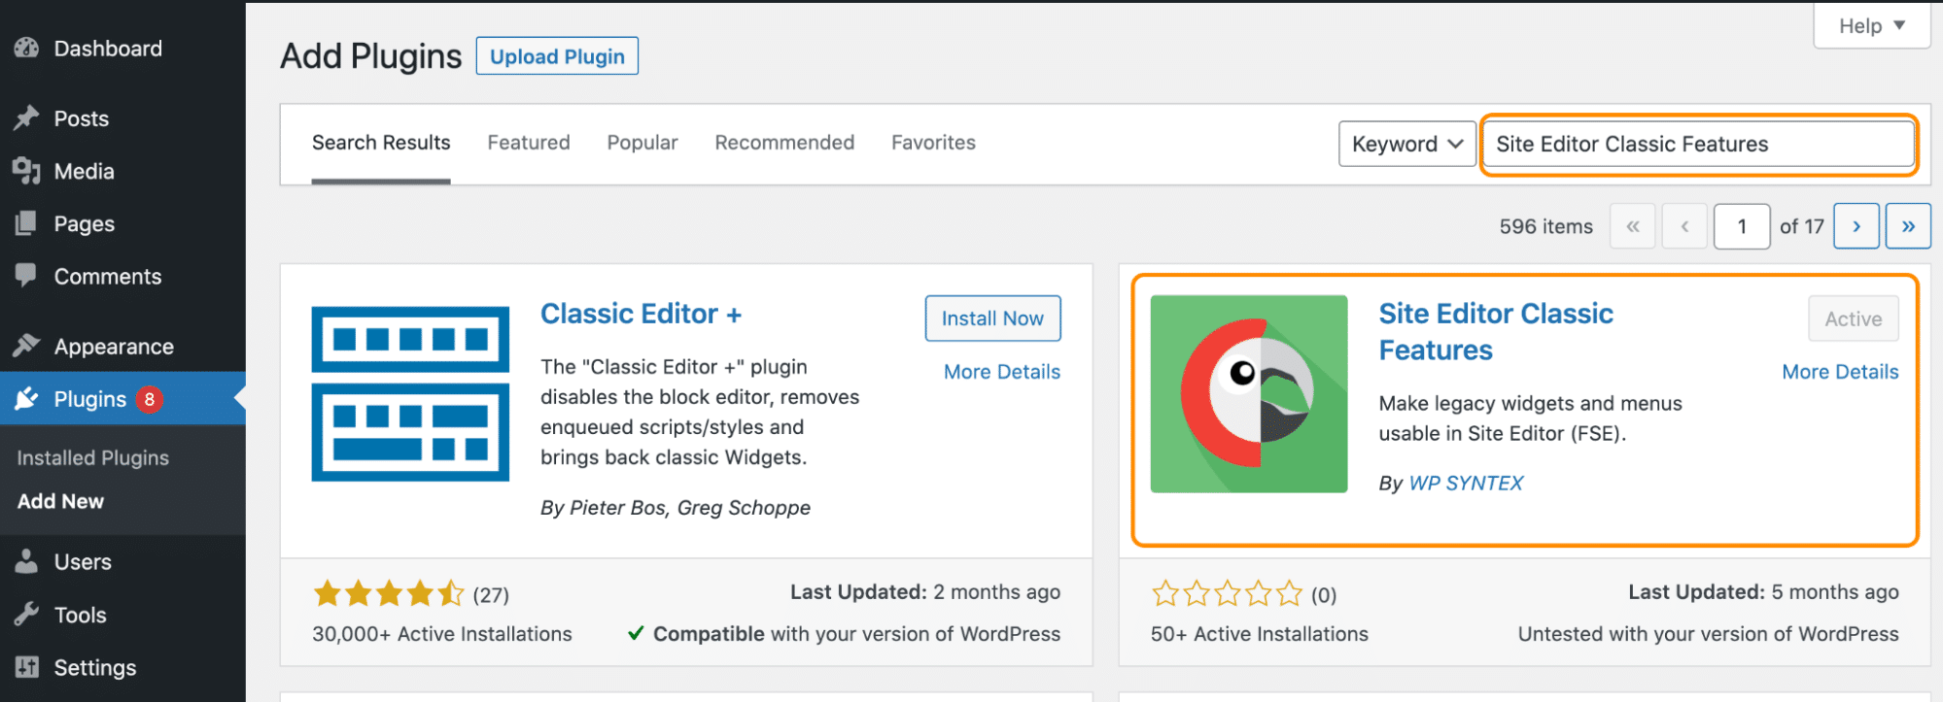
Task: Open the Tools menu item
Action: click(x=122, y=615)
